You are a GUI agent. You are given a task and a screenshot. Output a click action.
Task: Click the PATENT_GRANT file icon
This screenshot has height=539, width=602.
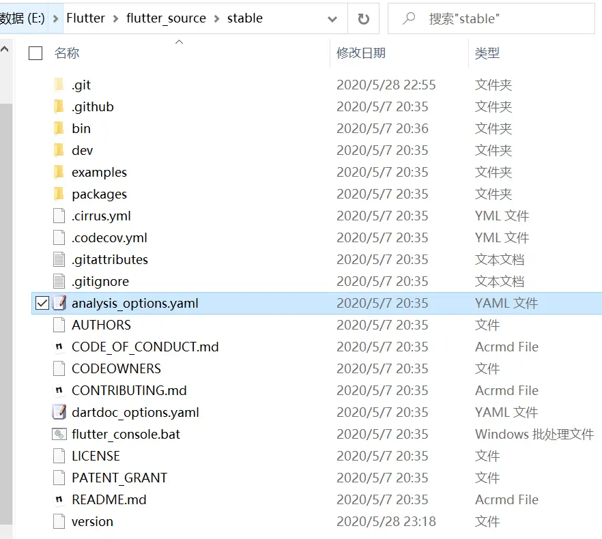coord(59,478)
